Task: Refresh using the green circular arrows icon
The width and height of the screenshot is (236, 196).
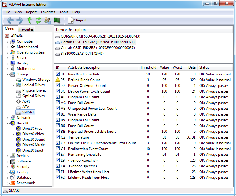Action: [38, 20]
